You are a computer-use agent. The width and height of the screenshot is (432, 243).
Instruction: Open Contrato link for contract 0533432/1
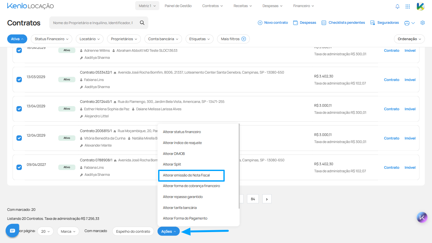(x=392, y=80)
